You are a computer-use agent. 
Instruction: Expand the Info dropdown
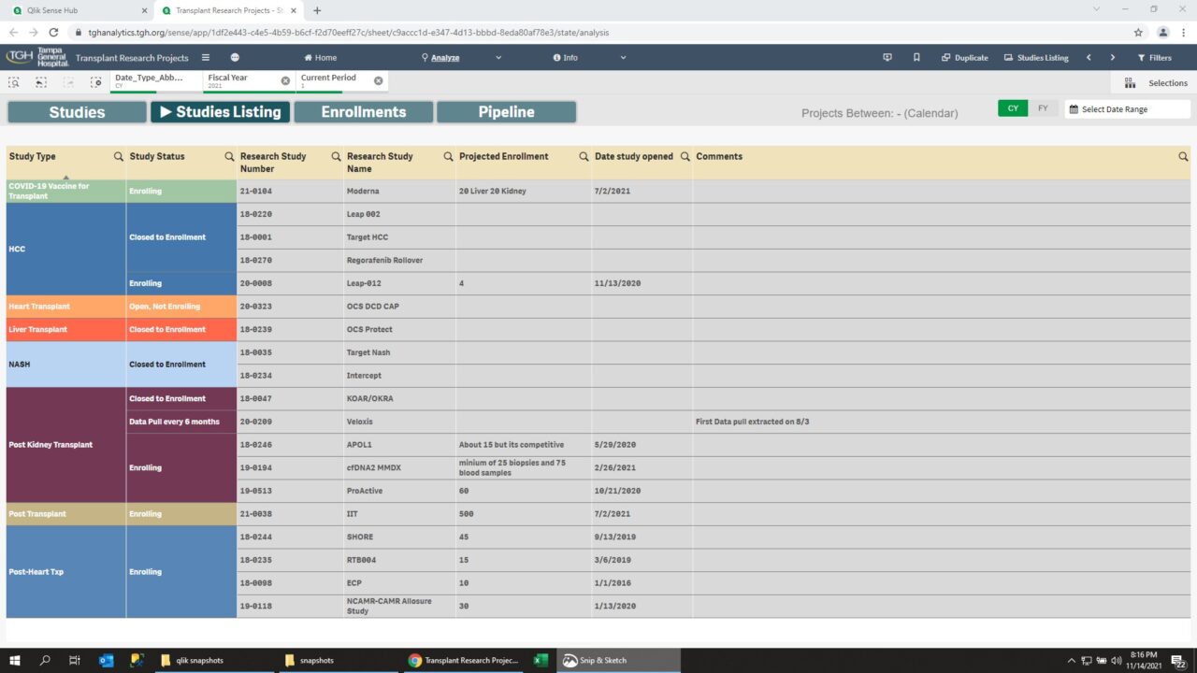(x=566, y=57)
